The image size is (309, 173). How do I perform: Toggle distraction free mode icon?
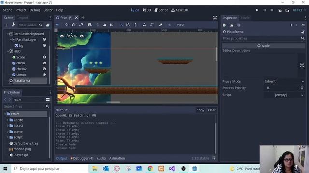[x=215, y=18]
